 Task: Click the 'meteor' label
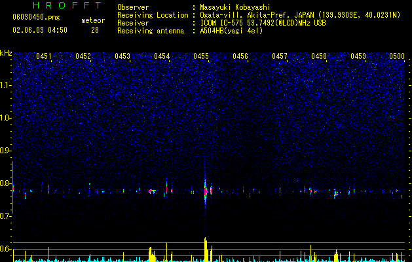click(93, 20)
